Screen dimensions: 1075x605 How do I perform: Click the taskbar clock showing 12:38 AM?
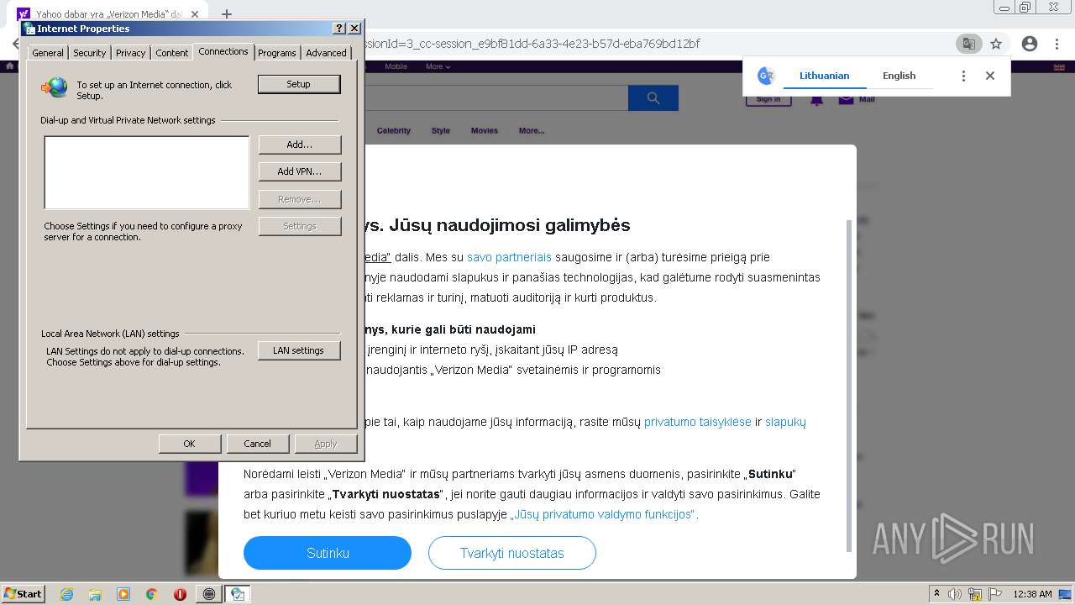point(1032,594)
